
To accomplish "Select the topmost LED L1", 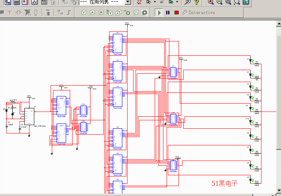I will coord(251,61).
